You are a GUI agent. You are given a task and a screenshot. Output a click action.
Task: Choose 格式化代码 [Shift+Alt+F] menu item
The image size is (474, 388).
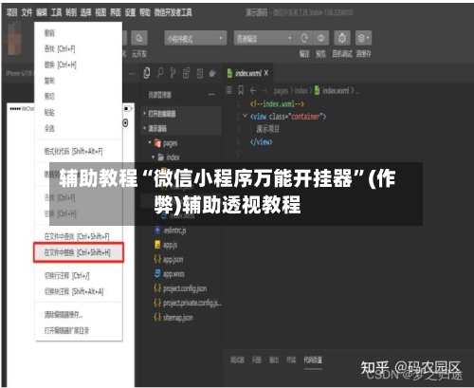[78, 151]
